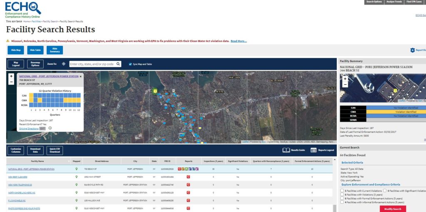Open the Reports Legend icon

click(314, 150)
